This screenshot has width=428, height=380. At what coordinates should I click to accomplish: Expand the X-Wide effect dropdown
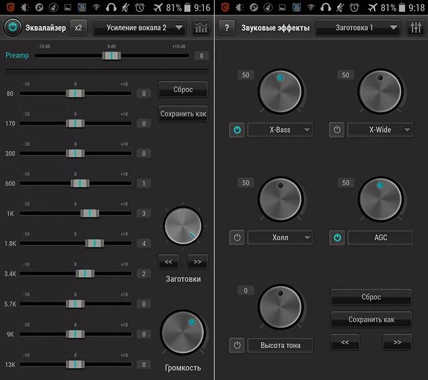(x=380, y=130)
